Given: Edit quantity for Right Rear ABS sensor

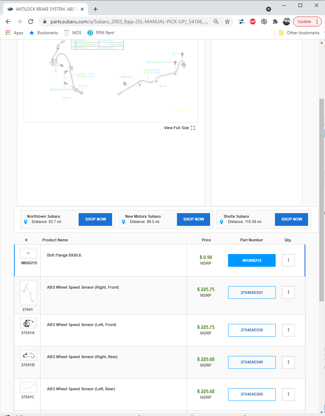Looking at the screenshot, I should [288, 362].
